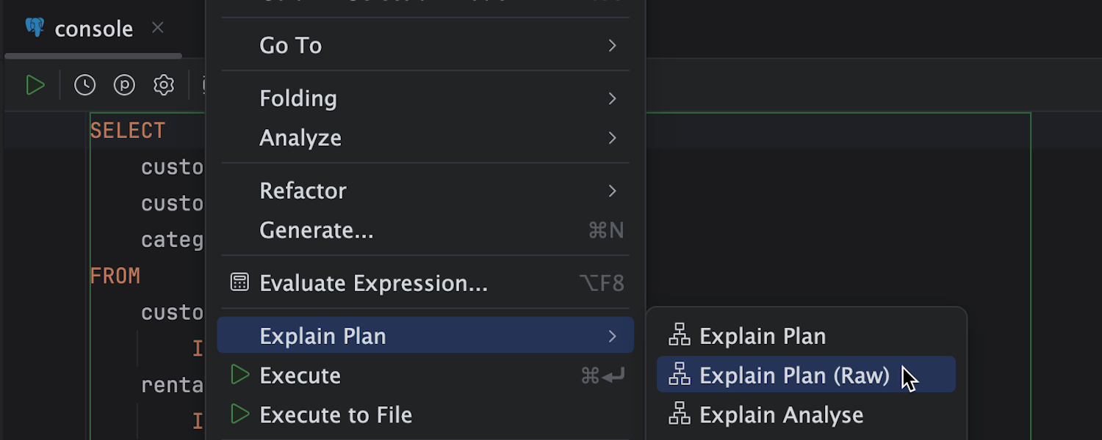Expand the Analyze submenu arrow
This screenshot has height=440, width=1102.
(x=612, y=138)
